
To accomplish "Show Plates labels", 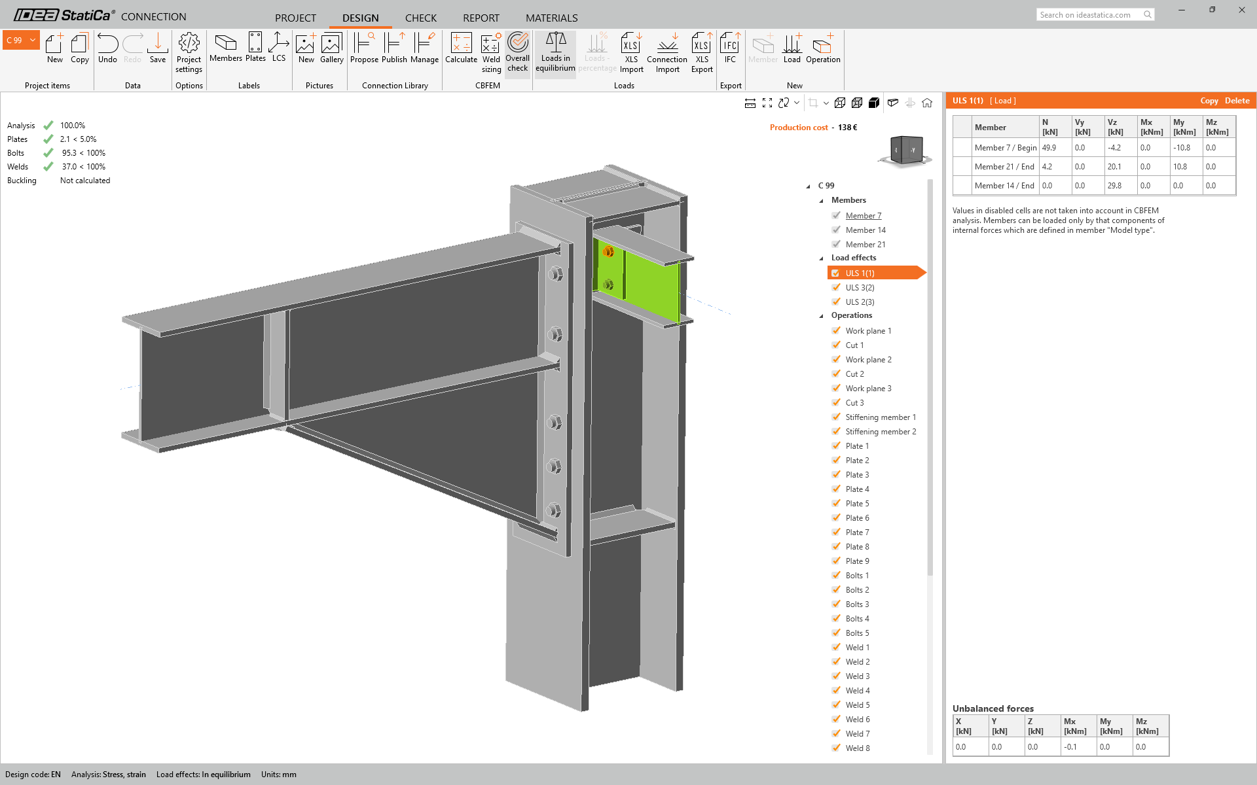I will [255, 47].
